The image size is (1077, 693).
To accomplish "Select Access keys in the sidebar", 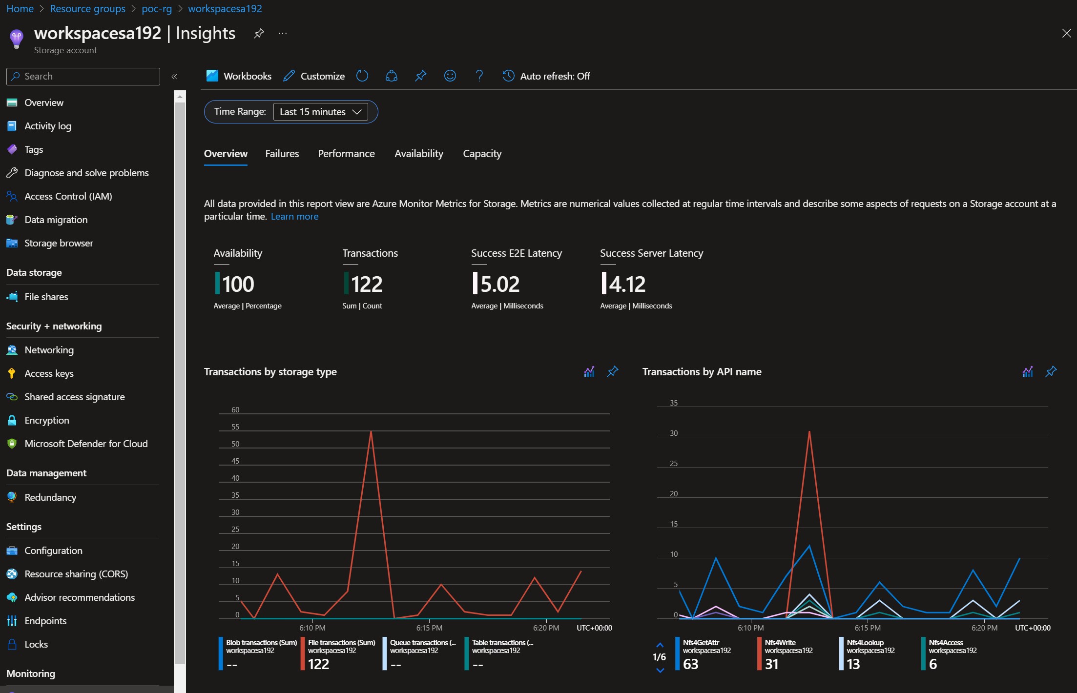I will click(x=49, y=373).
